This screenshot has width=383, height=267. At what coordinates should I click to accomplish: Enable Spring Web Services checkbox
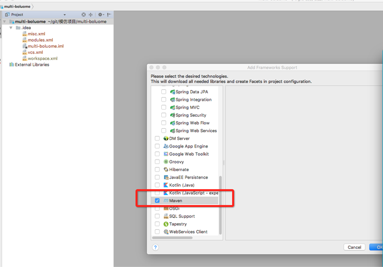pos(164,131)
